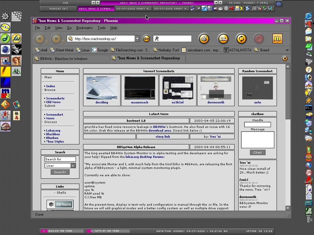Screen dimensions: 314x235
Task: Click the envelope mail tray icon
Action: pos(220,9)
